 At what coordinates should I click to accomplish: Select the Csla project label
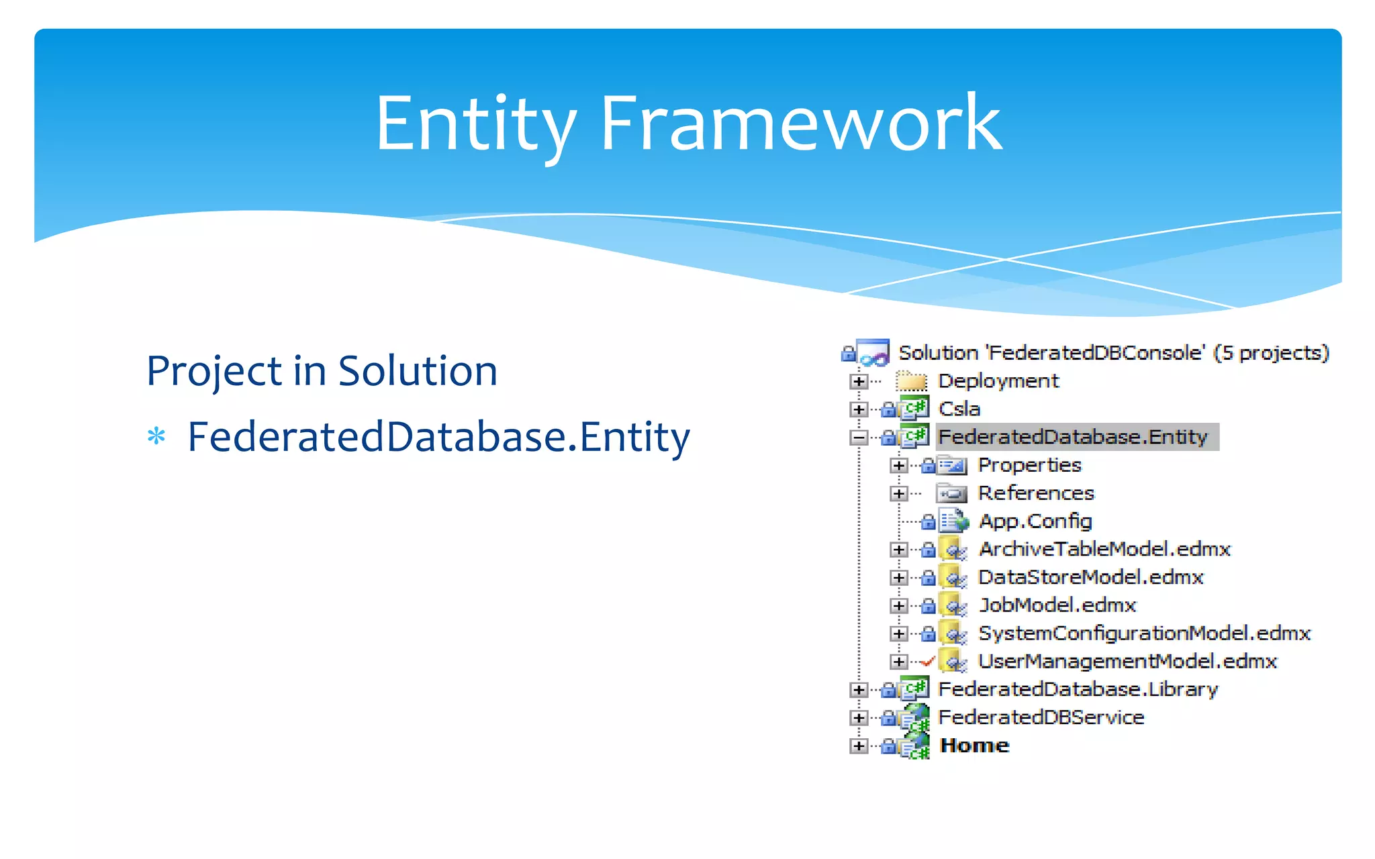pos(959,409)
